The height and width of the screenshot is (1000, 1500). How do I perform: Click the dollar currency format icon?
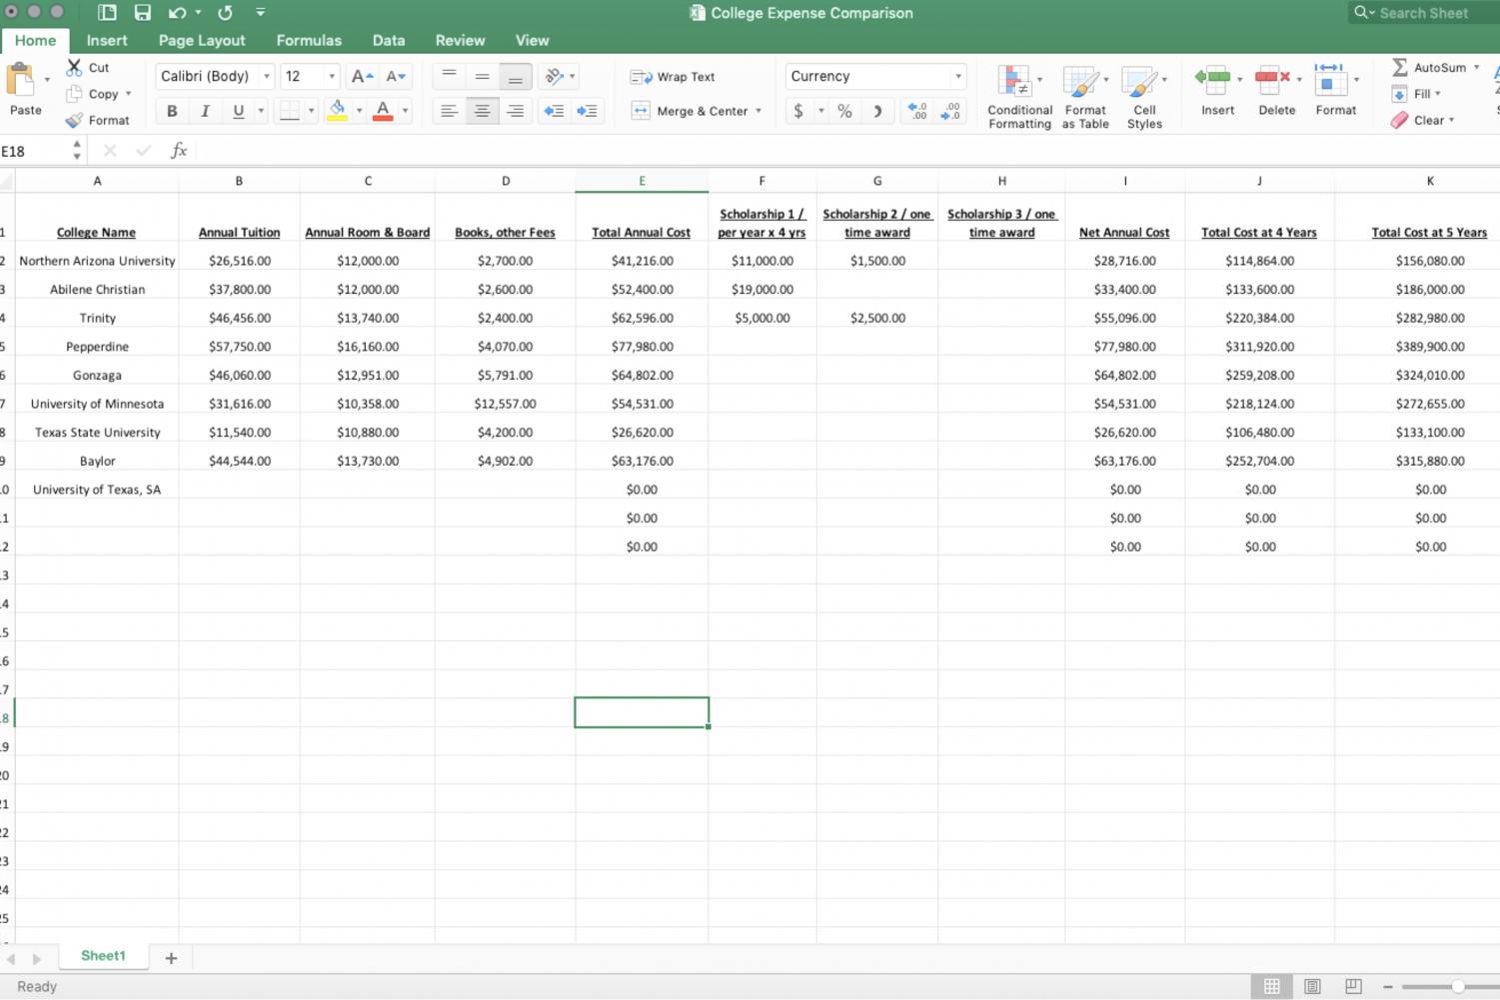tap(797, 111)
